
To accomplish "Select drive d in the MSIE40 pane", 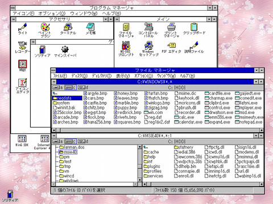I will point(83,141).
